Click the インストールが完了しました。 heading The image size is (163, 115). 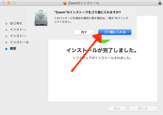[101, 50]
